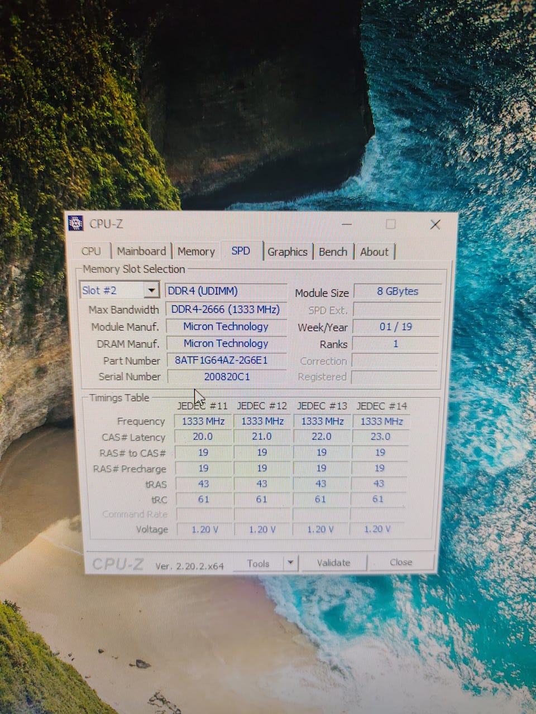Minimize the CPU-Z window
The height and width of the screenshot is (714, 536).
tap(347, 224)
